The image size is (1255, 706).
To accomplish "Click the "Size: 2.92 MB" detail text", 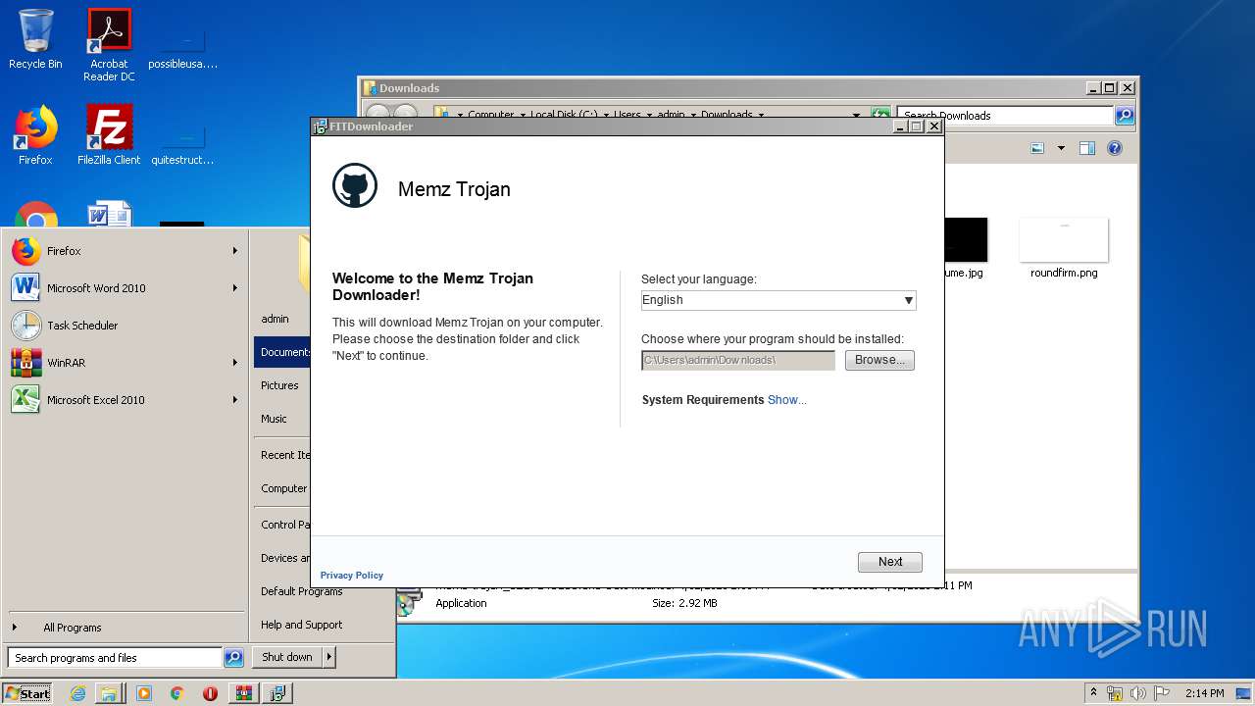I will tap(684, 603).
